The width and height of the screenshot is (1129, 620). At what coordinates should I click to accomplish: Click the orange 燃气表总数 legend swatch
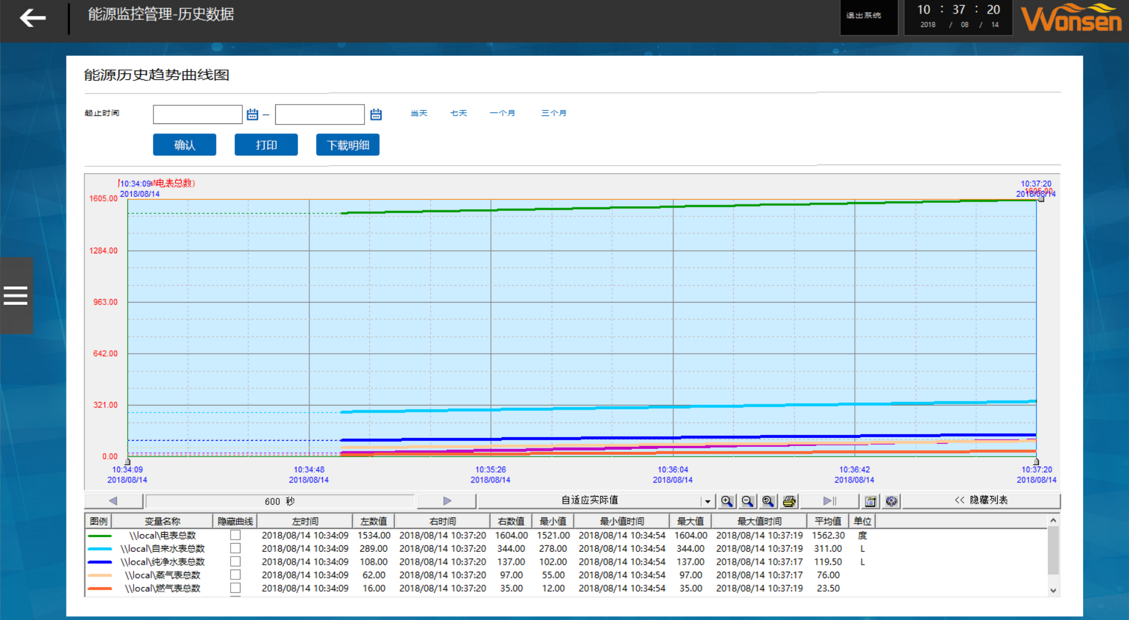pos(99,588)
